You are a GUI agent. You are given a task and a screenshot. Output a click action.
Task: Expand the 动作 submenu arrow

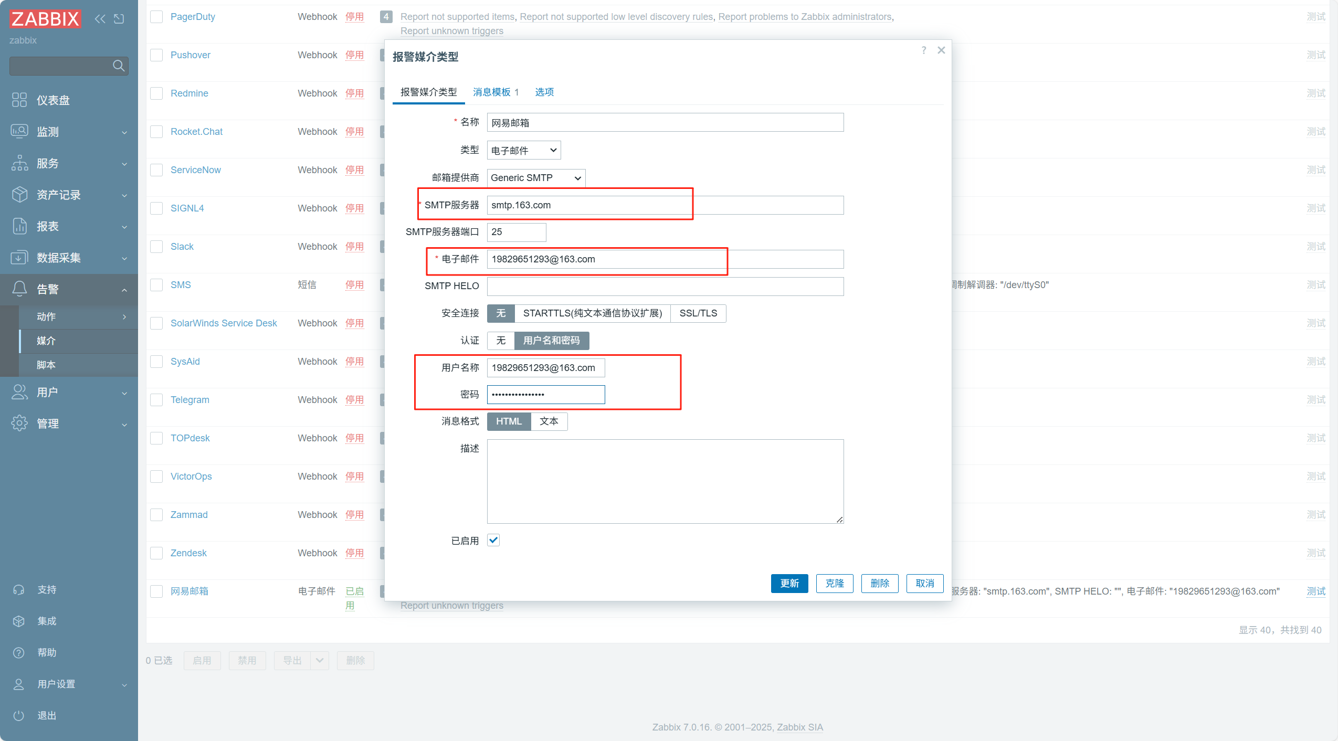coord(124,317)
